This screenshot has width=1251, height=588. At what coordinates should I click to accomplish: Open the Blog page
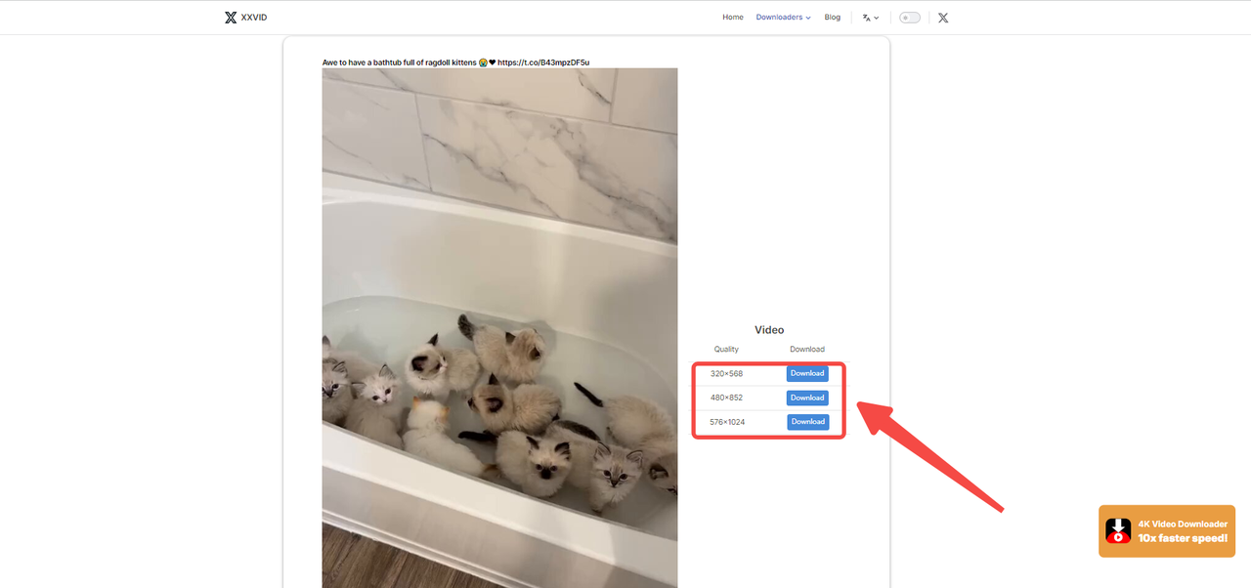[x=832, y=17]
